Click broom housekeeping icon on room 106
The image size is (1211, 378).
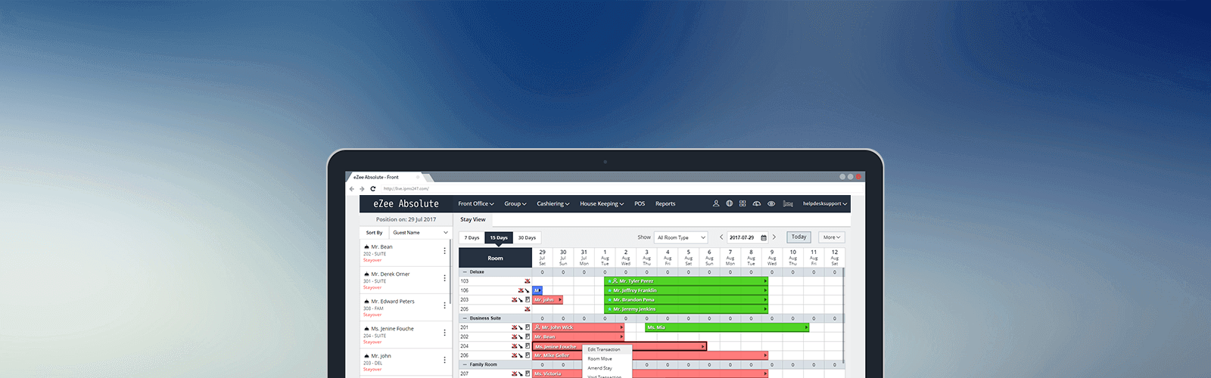[528, 290]
